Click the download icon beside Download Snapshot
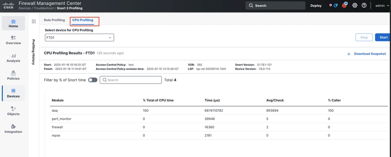The height and width of the screenshot is (157, 391). tap(349, 54)
